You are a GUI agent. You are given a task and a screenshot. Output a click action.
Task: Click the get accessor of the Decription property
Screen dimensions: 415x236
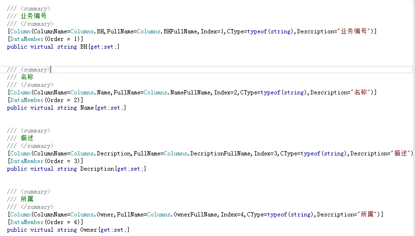(x=122, y=169)
